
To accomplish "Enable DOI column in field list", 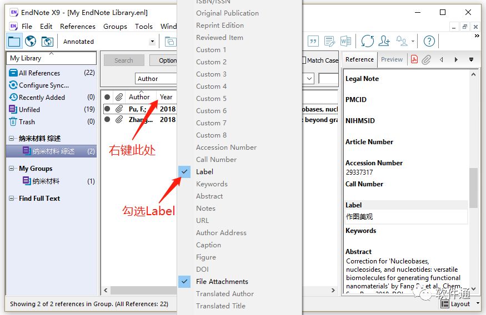I will [202, 269].
